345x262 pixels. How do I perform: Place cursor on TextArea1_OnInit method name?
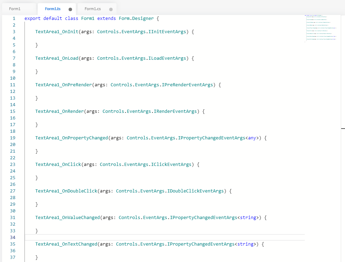57,31
